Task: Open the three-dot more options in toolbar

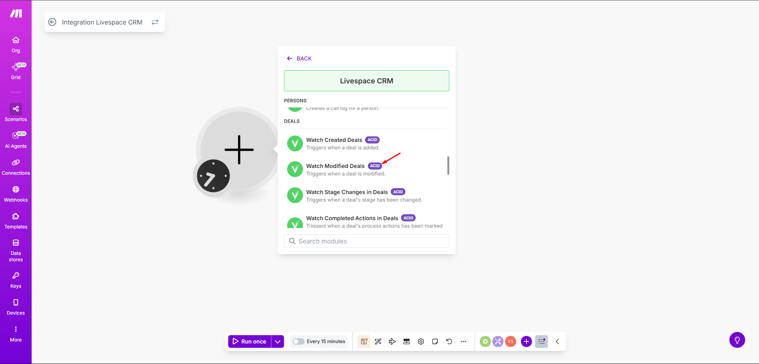Action: coord(464,341)
